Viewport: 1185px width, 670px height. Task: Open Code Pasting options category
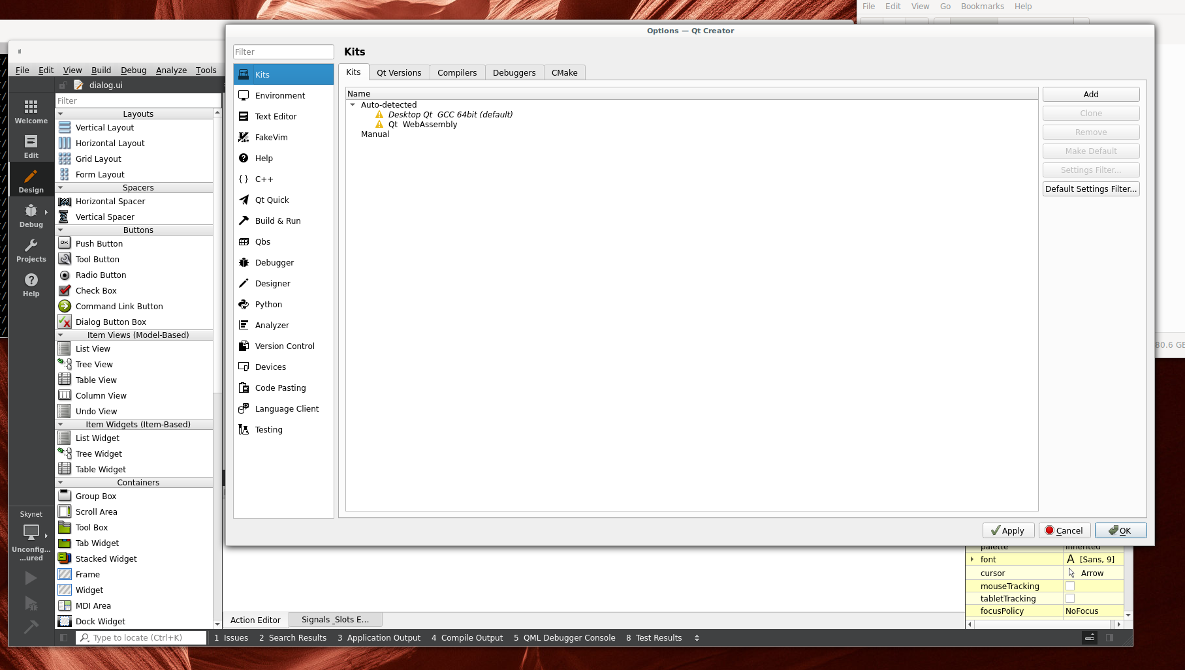(283, 388)
